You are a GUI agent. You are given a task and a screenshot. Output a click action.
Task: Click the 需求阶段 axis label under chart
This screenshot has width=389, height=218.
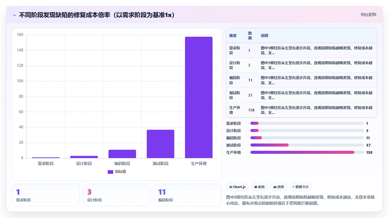(x=46, y=163)
